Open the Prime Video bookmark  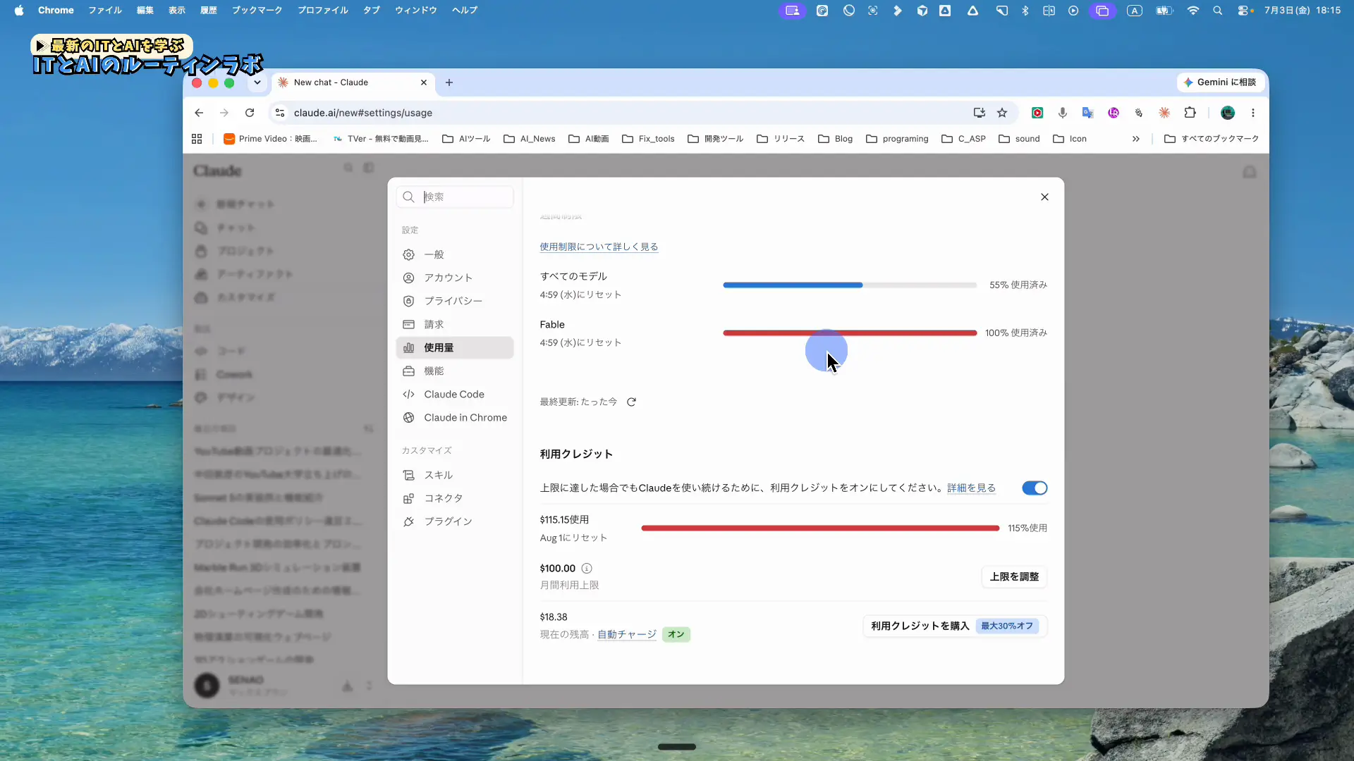click(270, 139)
